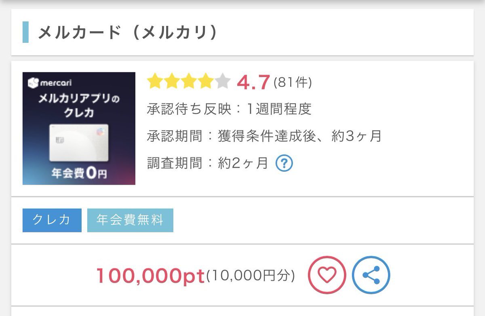Click the white credit card image
Image resolution: width=485 pixels, height=316 pixels.
pyautogui.click(x=79, y=142)
